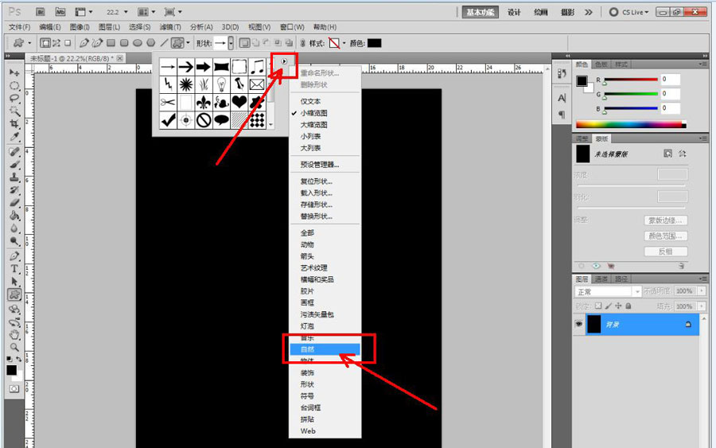This screenshot has width=716, height=448.
Task: Choose 小列表 view option in menu
Action: (310, 136)
